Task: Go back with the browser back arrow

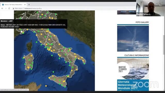Action: coord(2,9)
